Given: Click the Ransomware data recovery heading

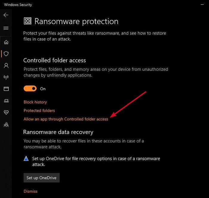Looking at the screenshot, I should [58, 132].
